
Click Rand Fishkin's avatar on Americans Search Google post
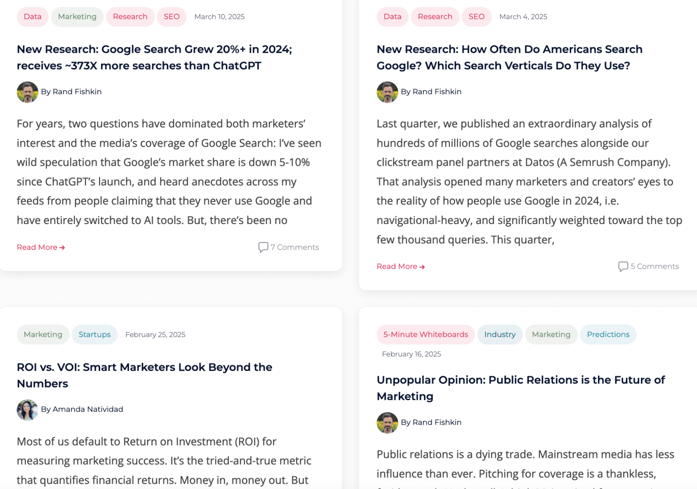coord(387,92)
